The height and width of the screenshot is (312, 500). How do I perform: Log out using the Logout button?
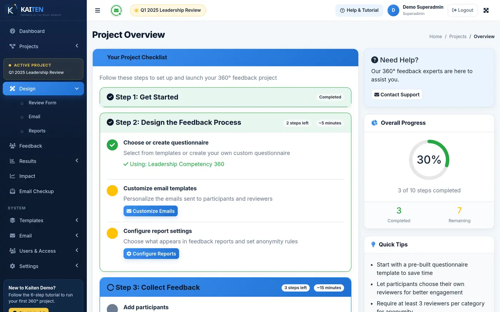(x=462, y=10)
